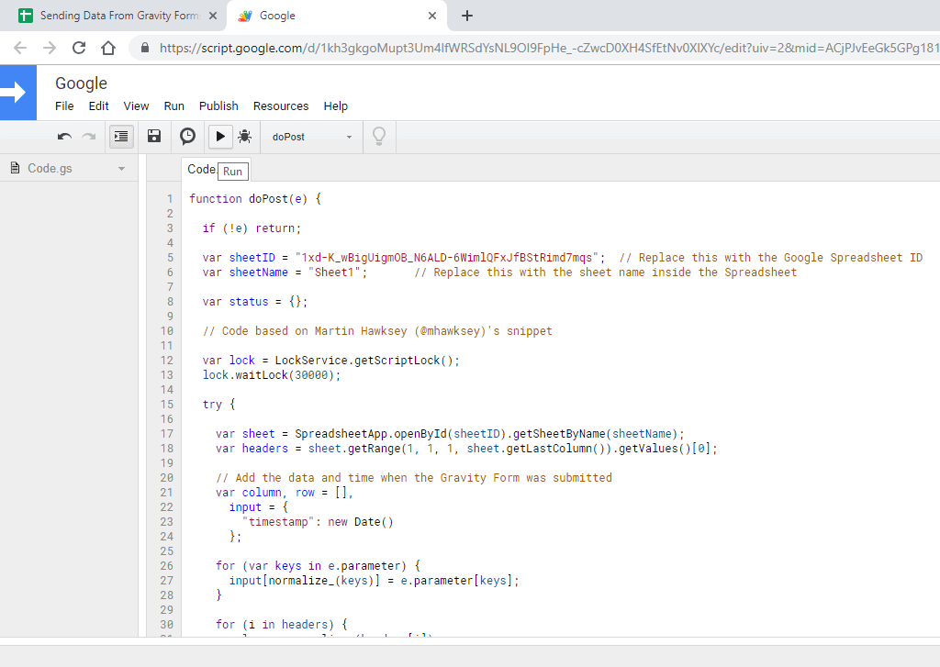The width and height of the screenshot is (940, 667).
Task: Click the "Sheet1" string on line 6
Action: pyautogui.click(x=334, y=272)
